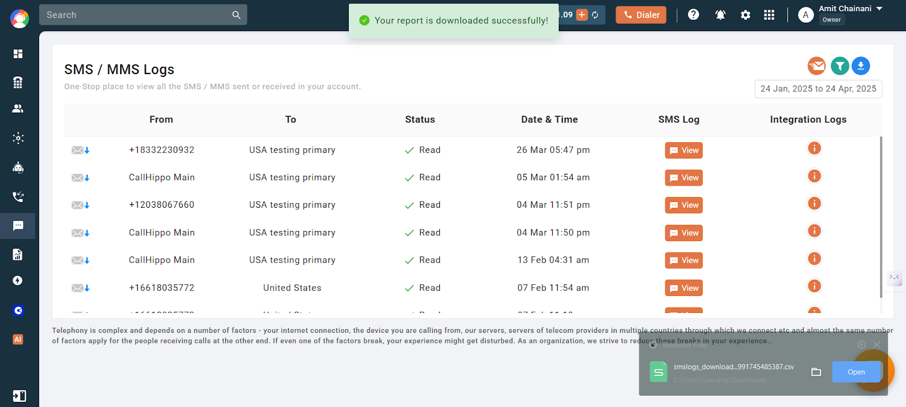Click the blue download report icon
Screen dimensions: 906x407
861,66
